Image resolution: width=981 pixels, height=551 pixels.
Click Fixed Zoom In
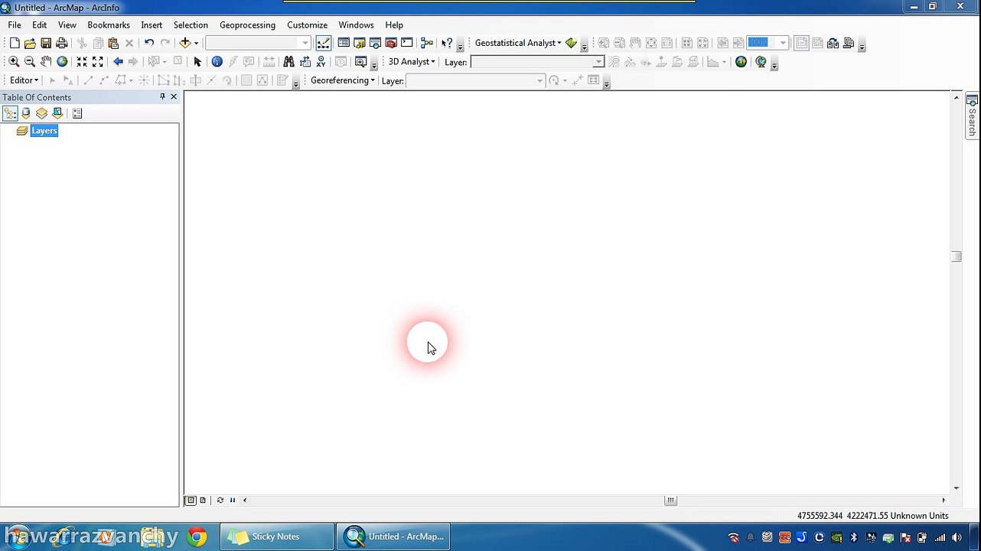click(82, 62)
